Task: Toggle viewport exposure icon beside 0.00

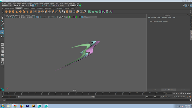Action: click(x=69, y=17)
